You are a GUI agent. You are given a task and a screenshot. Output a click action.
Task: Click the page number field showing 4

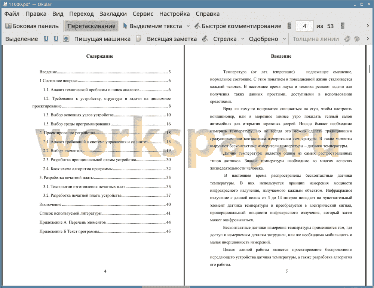304,26
